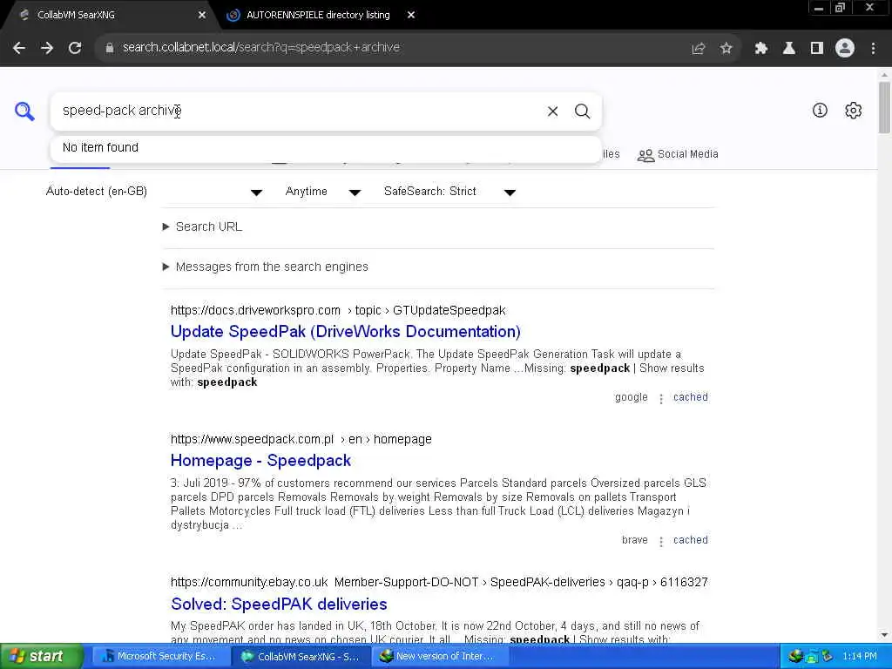Open the Windows start menu
Image resolution: width=892 pixels, height=669 pixels.
click(x=41, y=657)
